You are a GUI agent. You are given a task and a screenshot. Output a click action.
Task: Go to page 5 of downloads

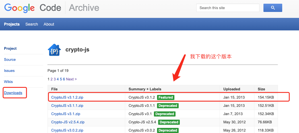click(x=61, y=79)
